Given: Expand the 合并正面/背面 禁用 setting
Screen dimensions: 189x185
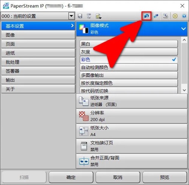Looking at the screenshot, I should pyautogui.click(x=132, y=161).
